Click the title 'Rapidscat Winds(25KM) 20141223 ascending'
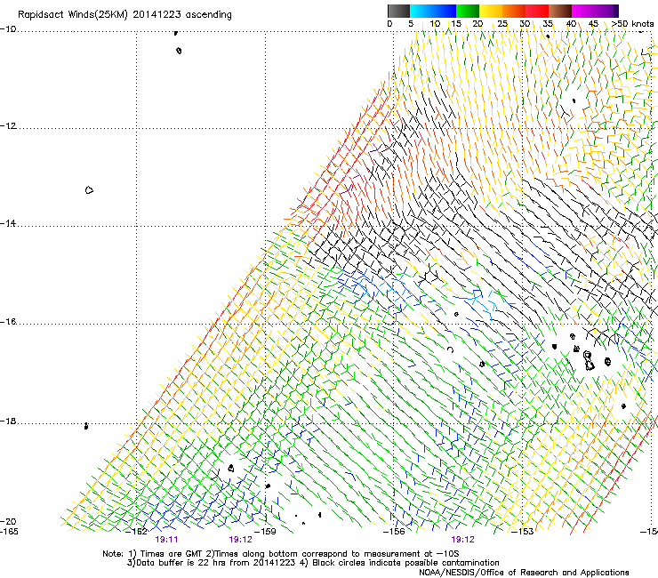 (x=124, y=15)
